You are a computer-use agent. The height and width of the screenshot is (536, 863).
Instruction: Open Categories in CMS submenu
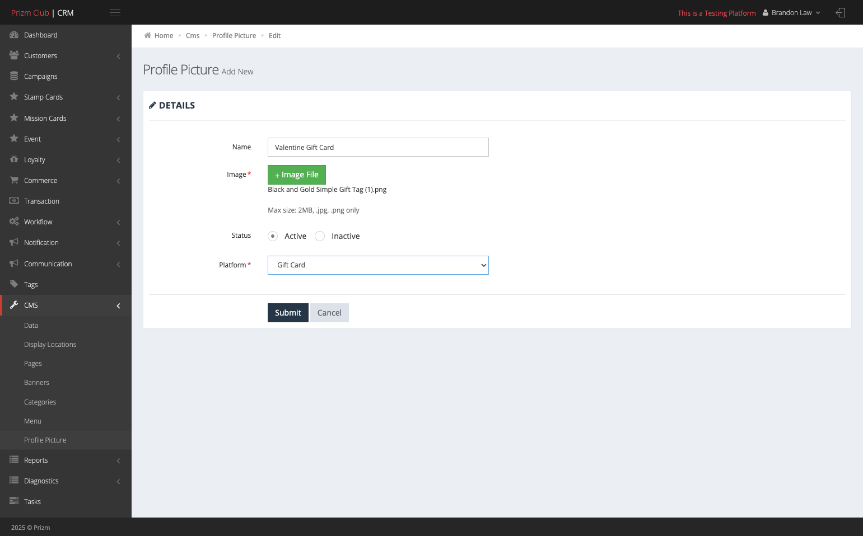coord(40,402)
